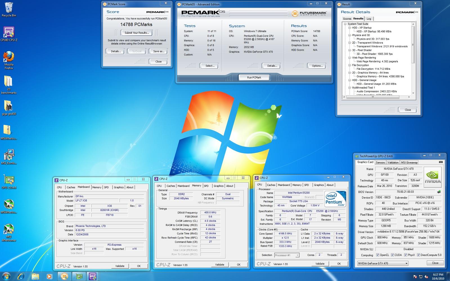Collapse the Physics and 3D node
Screen dimensions: 450x281
350,35
